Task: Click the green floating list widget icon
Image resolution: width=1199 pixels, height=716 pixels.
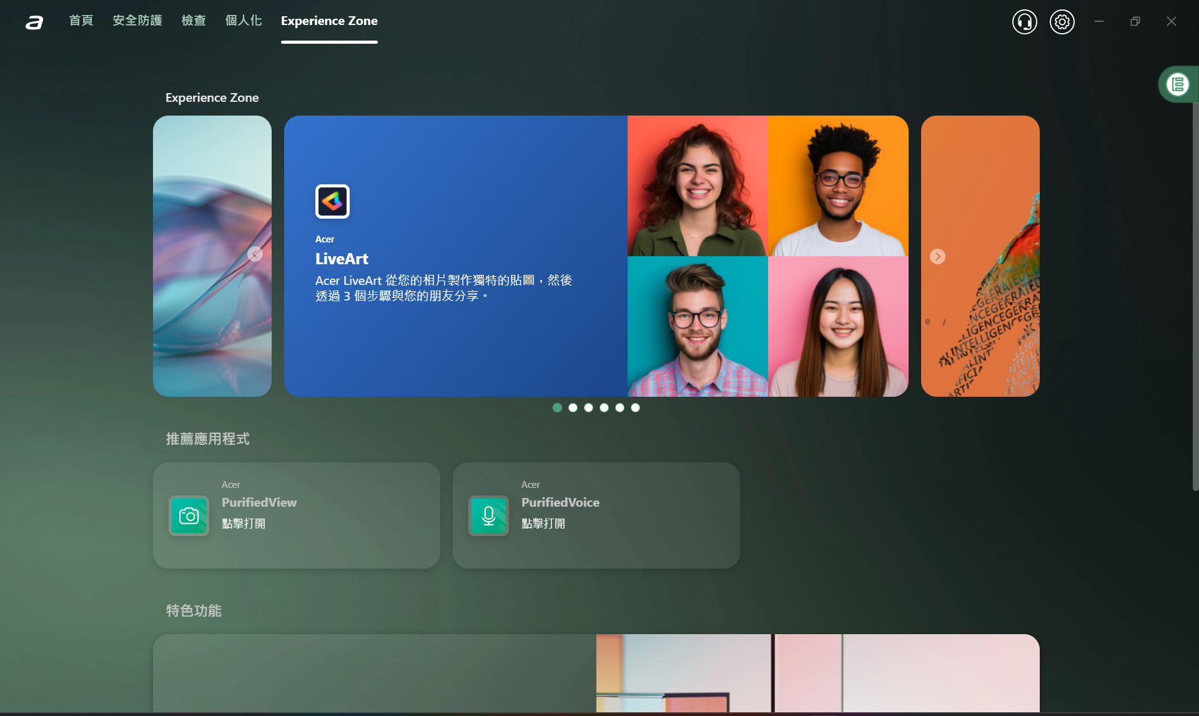Action: [1177, 84]
